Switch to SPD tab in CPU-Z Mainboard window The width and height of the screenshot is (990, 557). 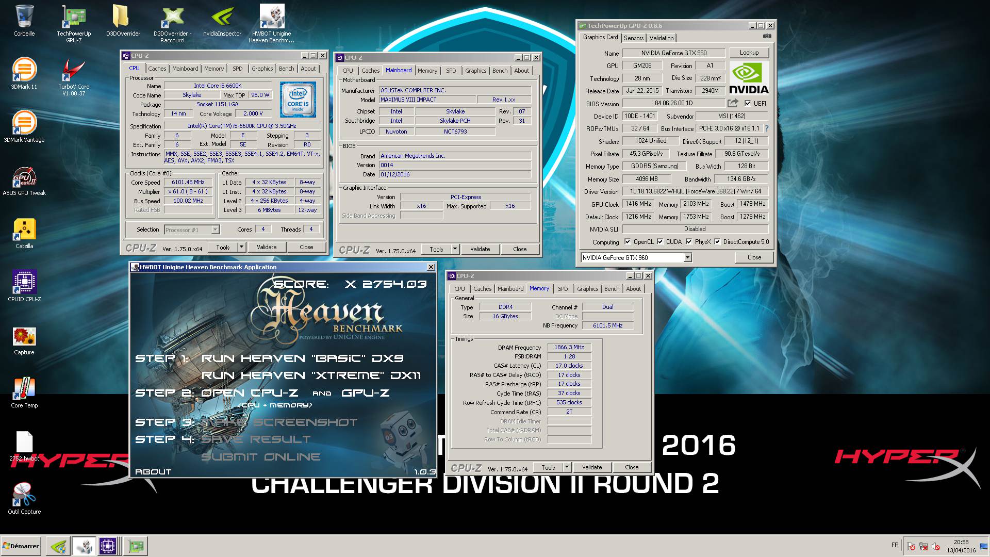tap(451, 71)
